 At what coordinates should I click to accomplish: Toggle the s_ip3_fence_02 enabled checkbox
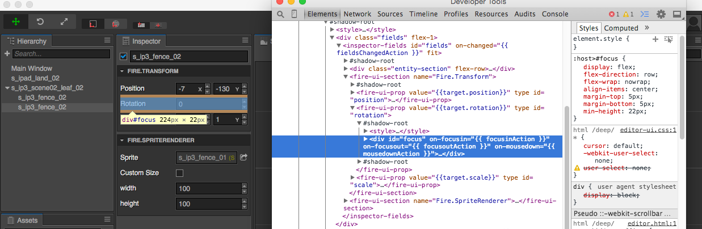coord(124,57)
